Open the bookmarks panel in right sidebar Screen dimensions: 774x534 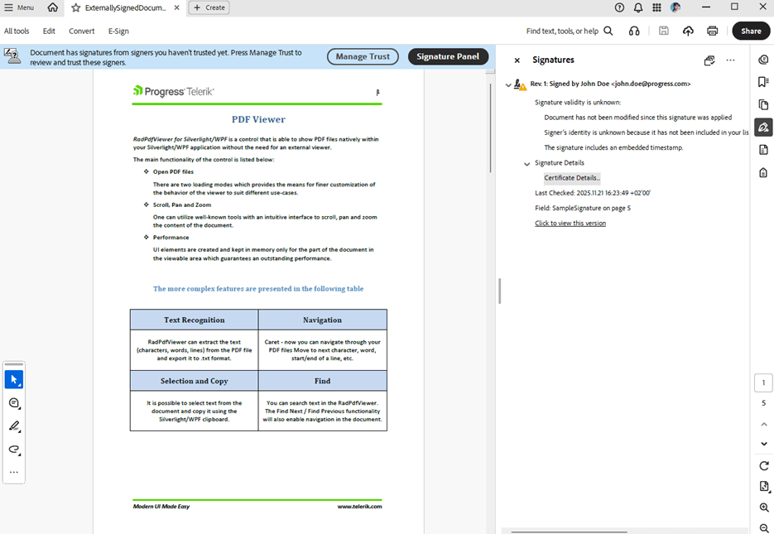pyautogui.click(x=762, y=81)
